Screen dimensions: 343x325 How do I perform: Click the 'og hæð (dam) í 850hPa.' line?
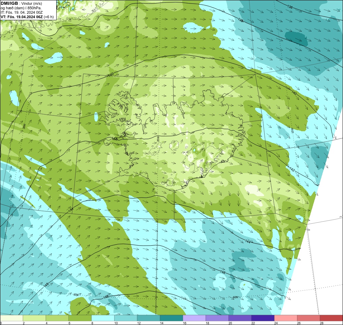[x=21, y=8]
